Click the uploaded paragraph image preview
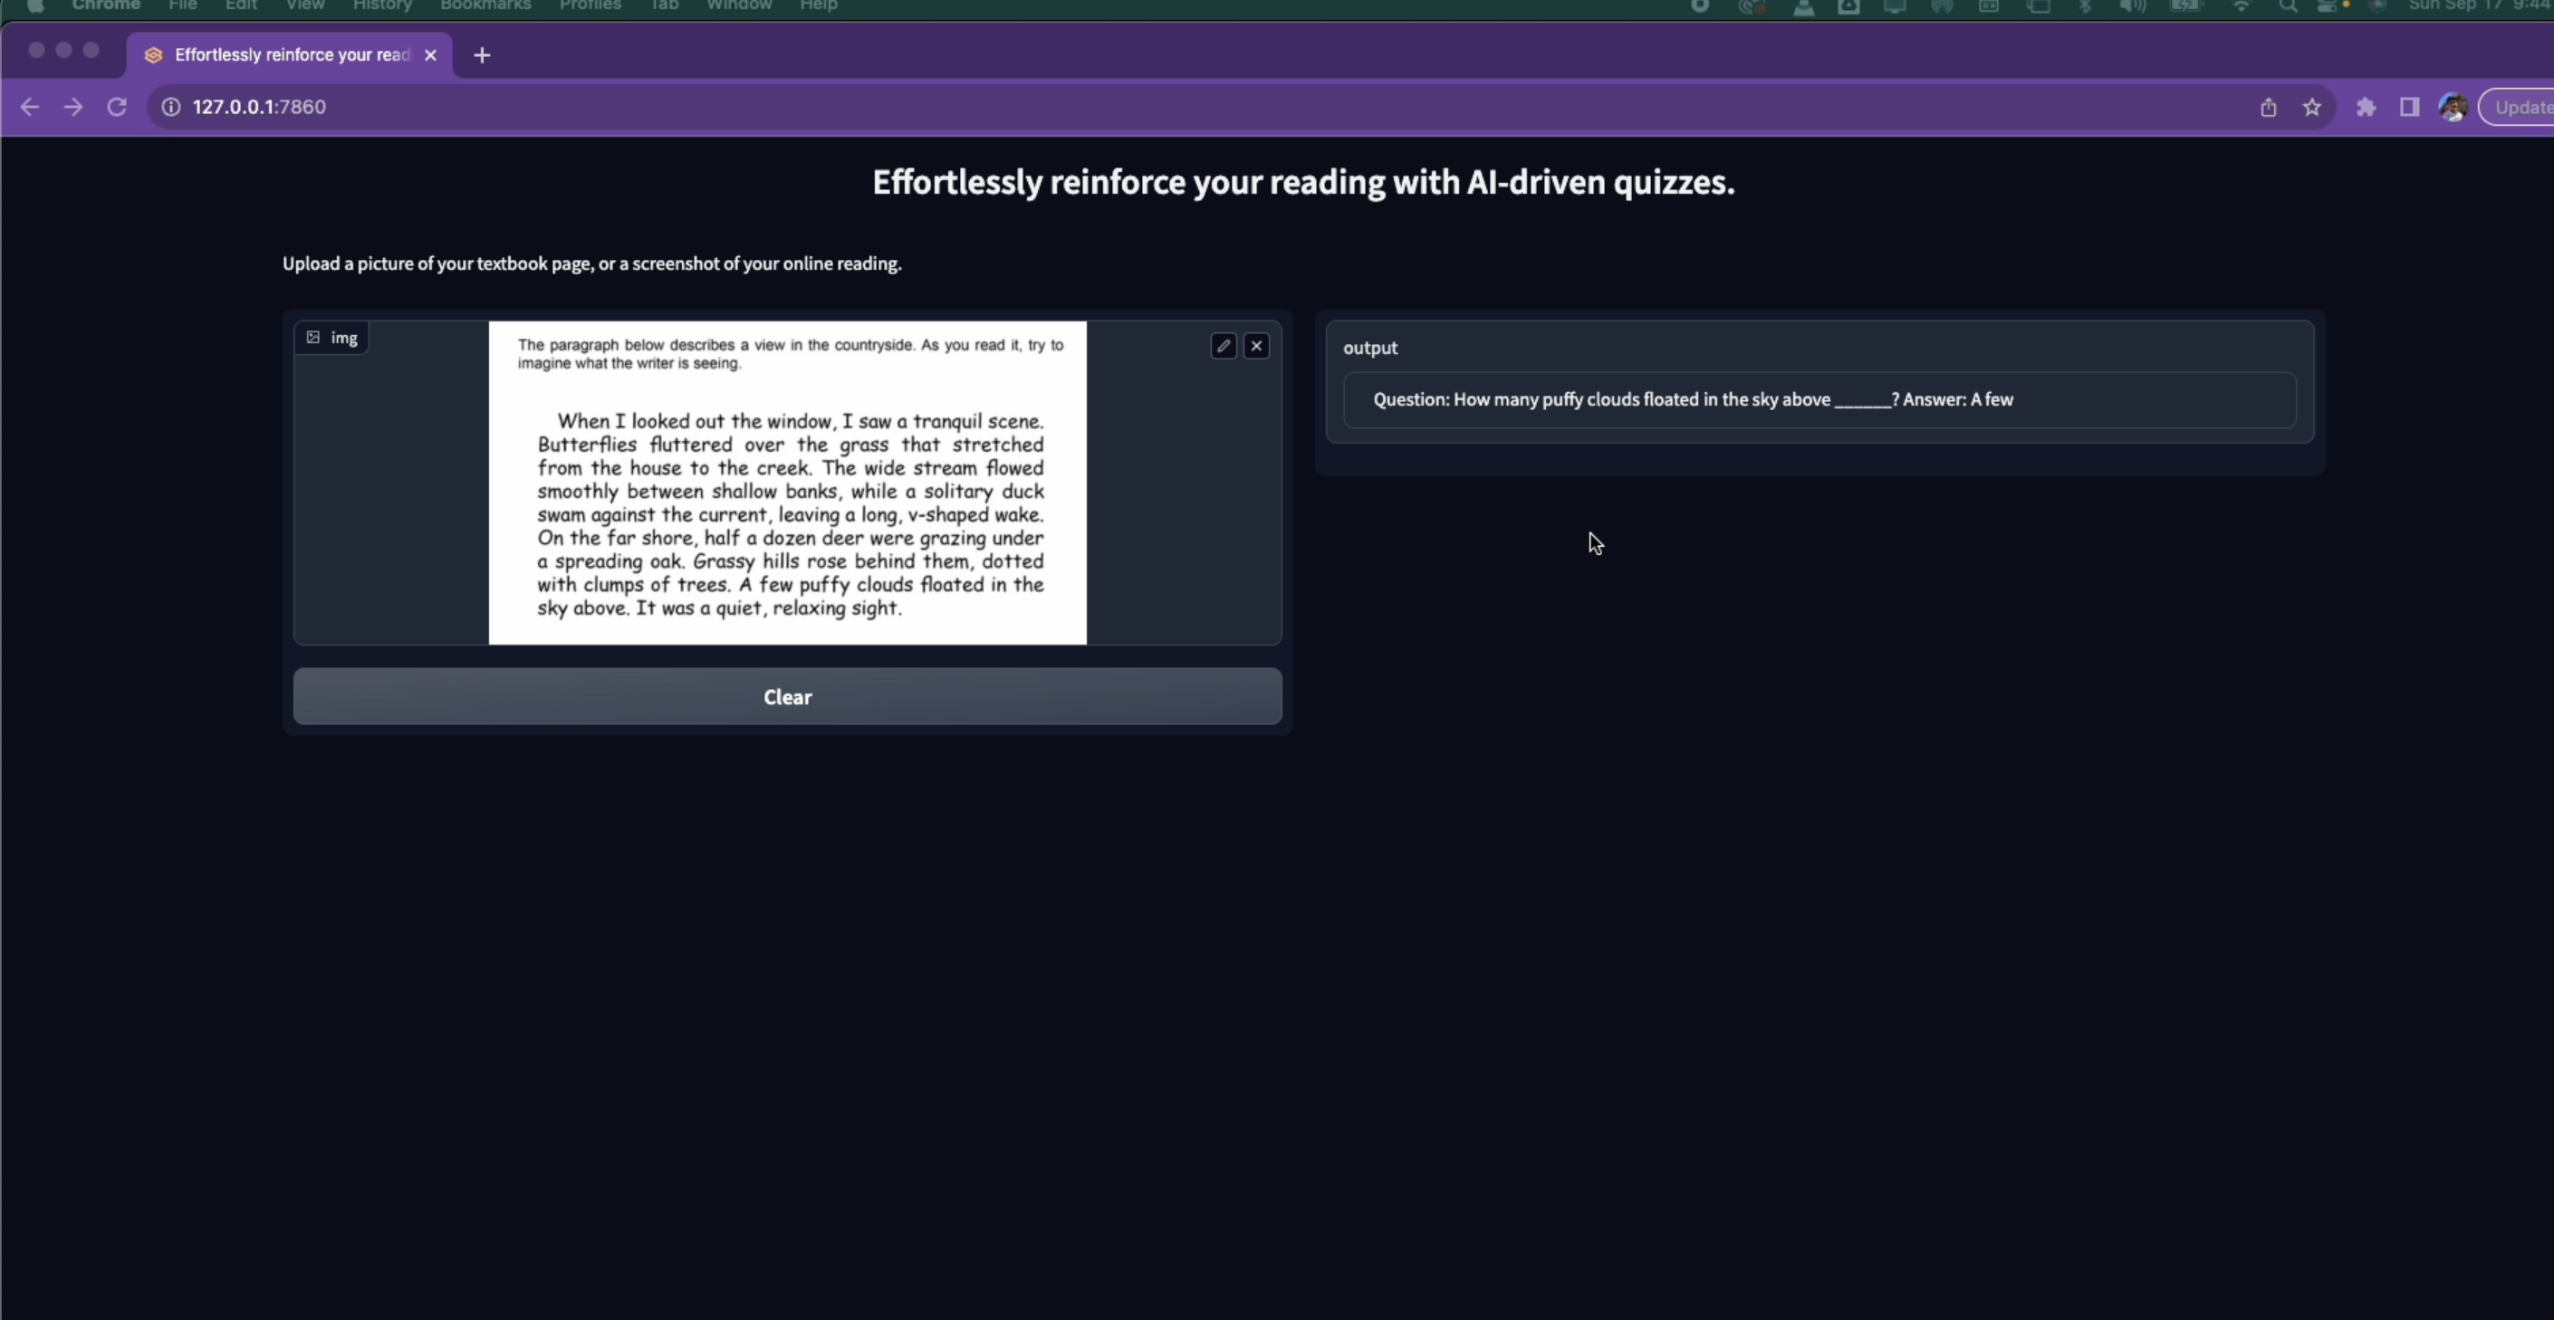This screenshot has height=1320, width=2554. [787, 483]
